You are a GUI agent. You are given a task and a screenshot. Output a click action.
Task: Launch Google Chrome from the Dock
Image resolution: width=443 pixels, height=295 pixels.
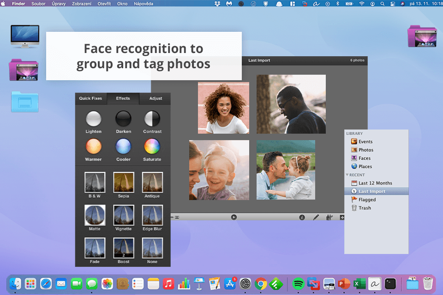260,284
